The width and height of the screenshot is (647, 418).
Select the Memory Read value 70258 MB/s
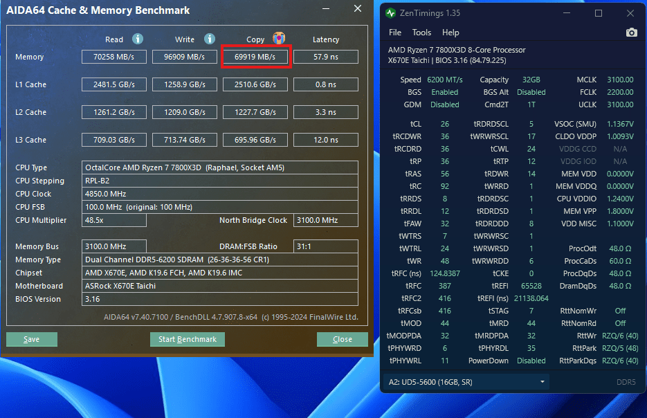114,57
